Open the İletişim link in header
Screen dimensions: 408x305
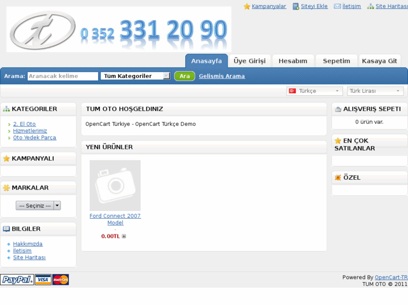pyautogui.click(x=351, y=6)
